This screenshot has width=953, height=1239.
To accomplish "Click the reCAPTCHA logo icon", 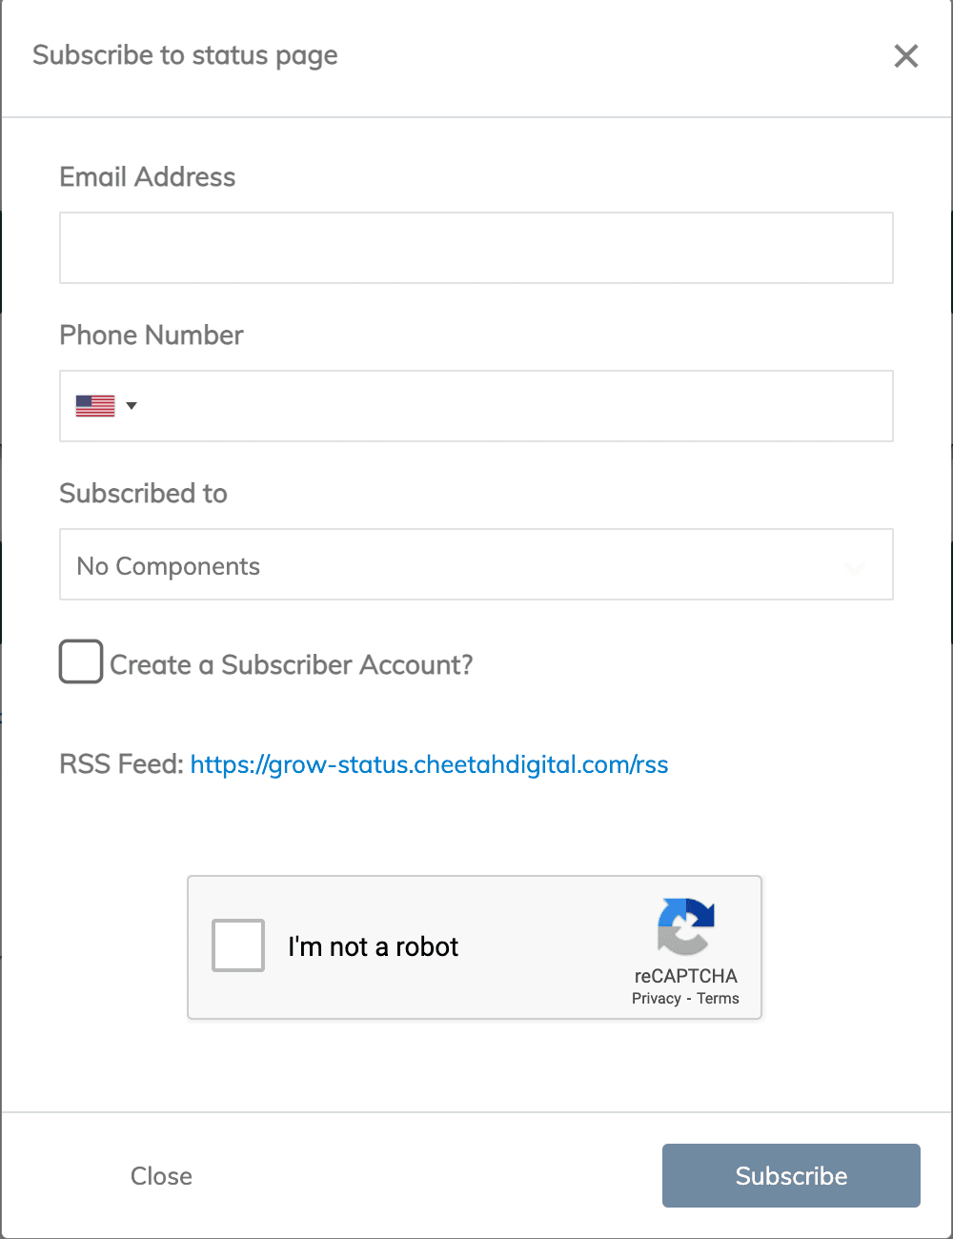I will tap(686, 925).
